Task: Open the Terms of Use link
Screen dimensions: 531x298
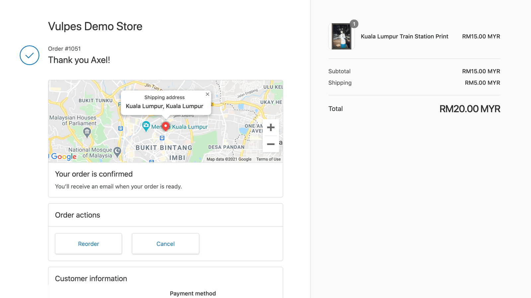Action: (x=268, y=159)
